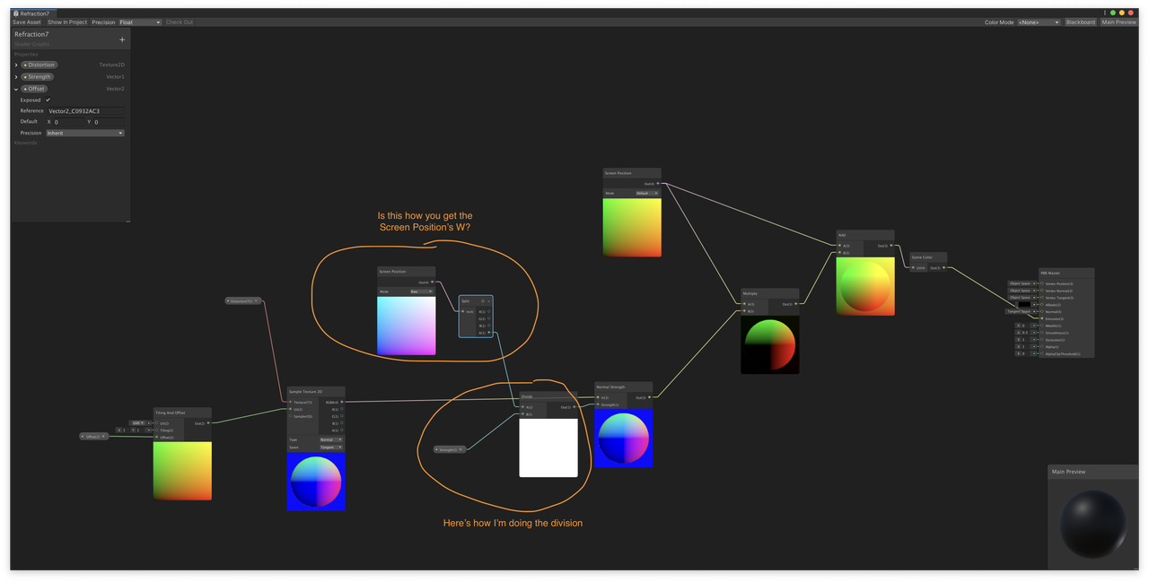Screen dimensions: 1149x582
Task: Click the Reference field Vector2_C0932AC3
Action: [85, 111]
